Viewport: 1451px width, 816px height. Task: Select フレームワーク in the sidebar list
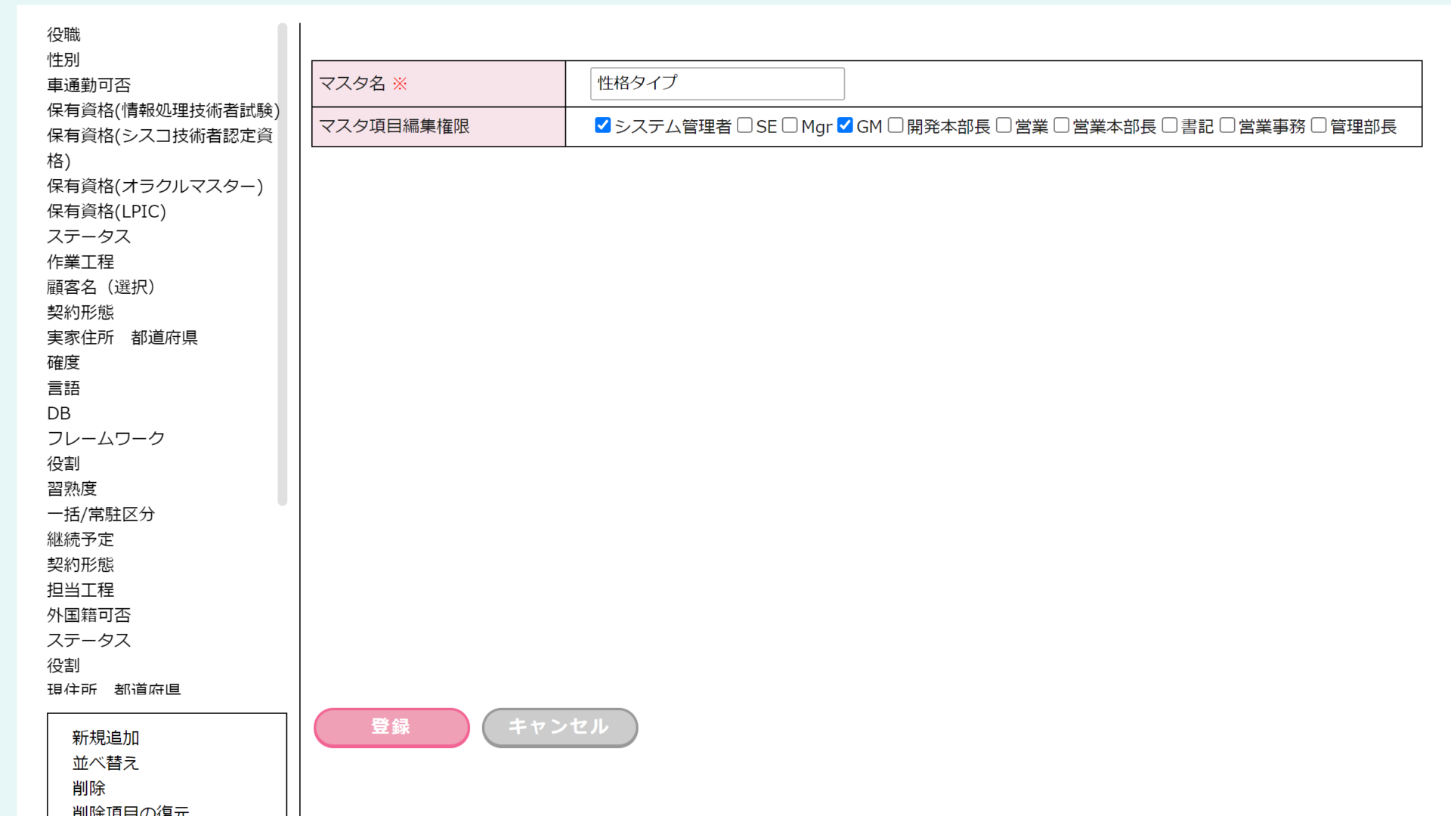106,438
